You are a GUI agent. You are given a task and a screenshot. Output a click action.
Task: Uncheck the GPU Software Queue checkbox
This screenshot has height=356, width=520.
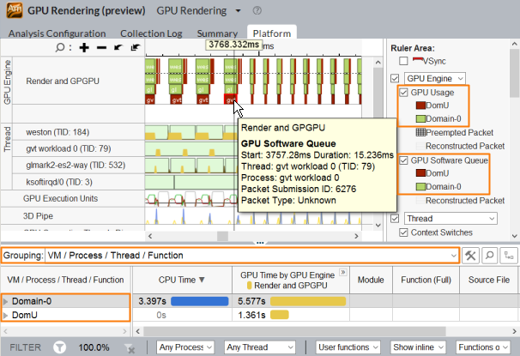[x=403, y=160]
